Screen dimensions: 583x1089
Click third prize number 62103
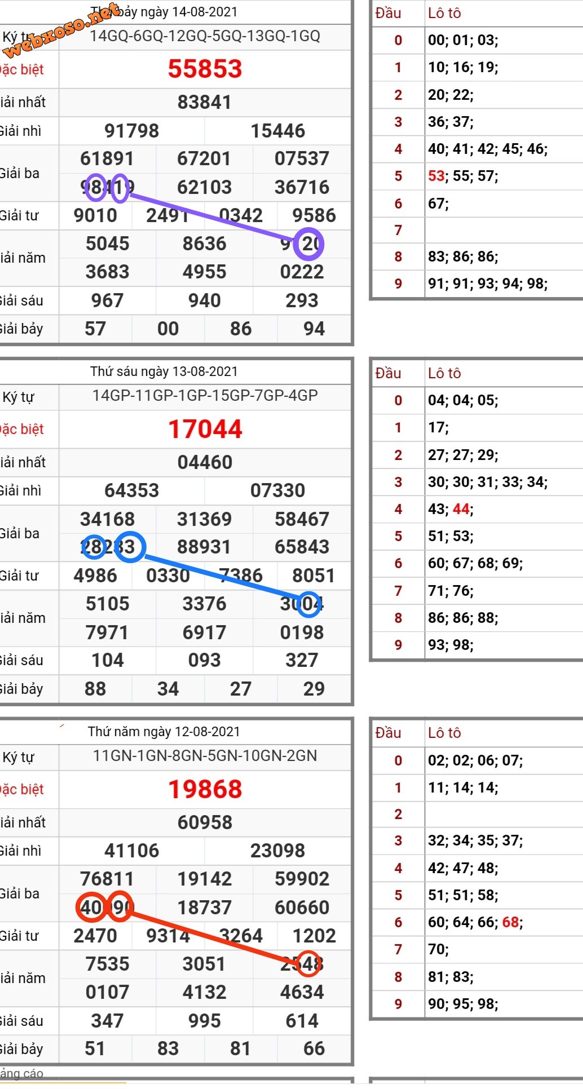204,187
